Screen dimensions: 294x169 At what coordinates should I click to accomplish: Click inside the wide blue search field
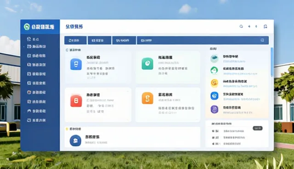click(203, 40)
